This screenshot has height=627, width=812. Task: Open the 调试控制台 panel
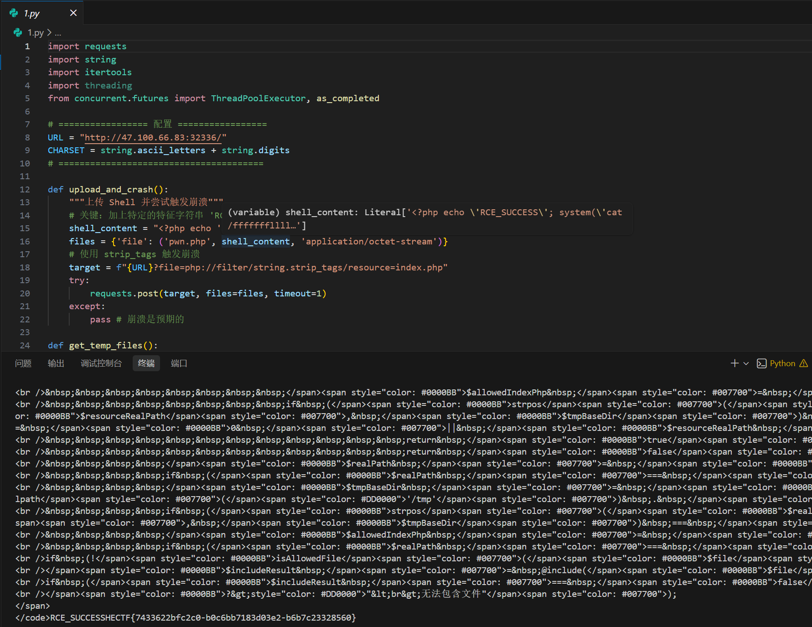click(x=101, y=363)
